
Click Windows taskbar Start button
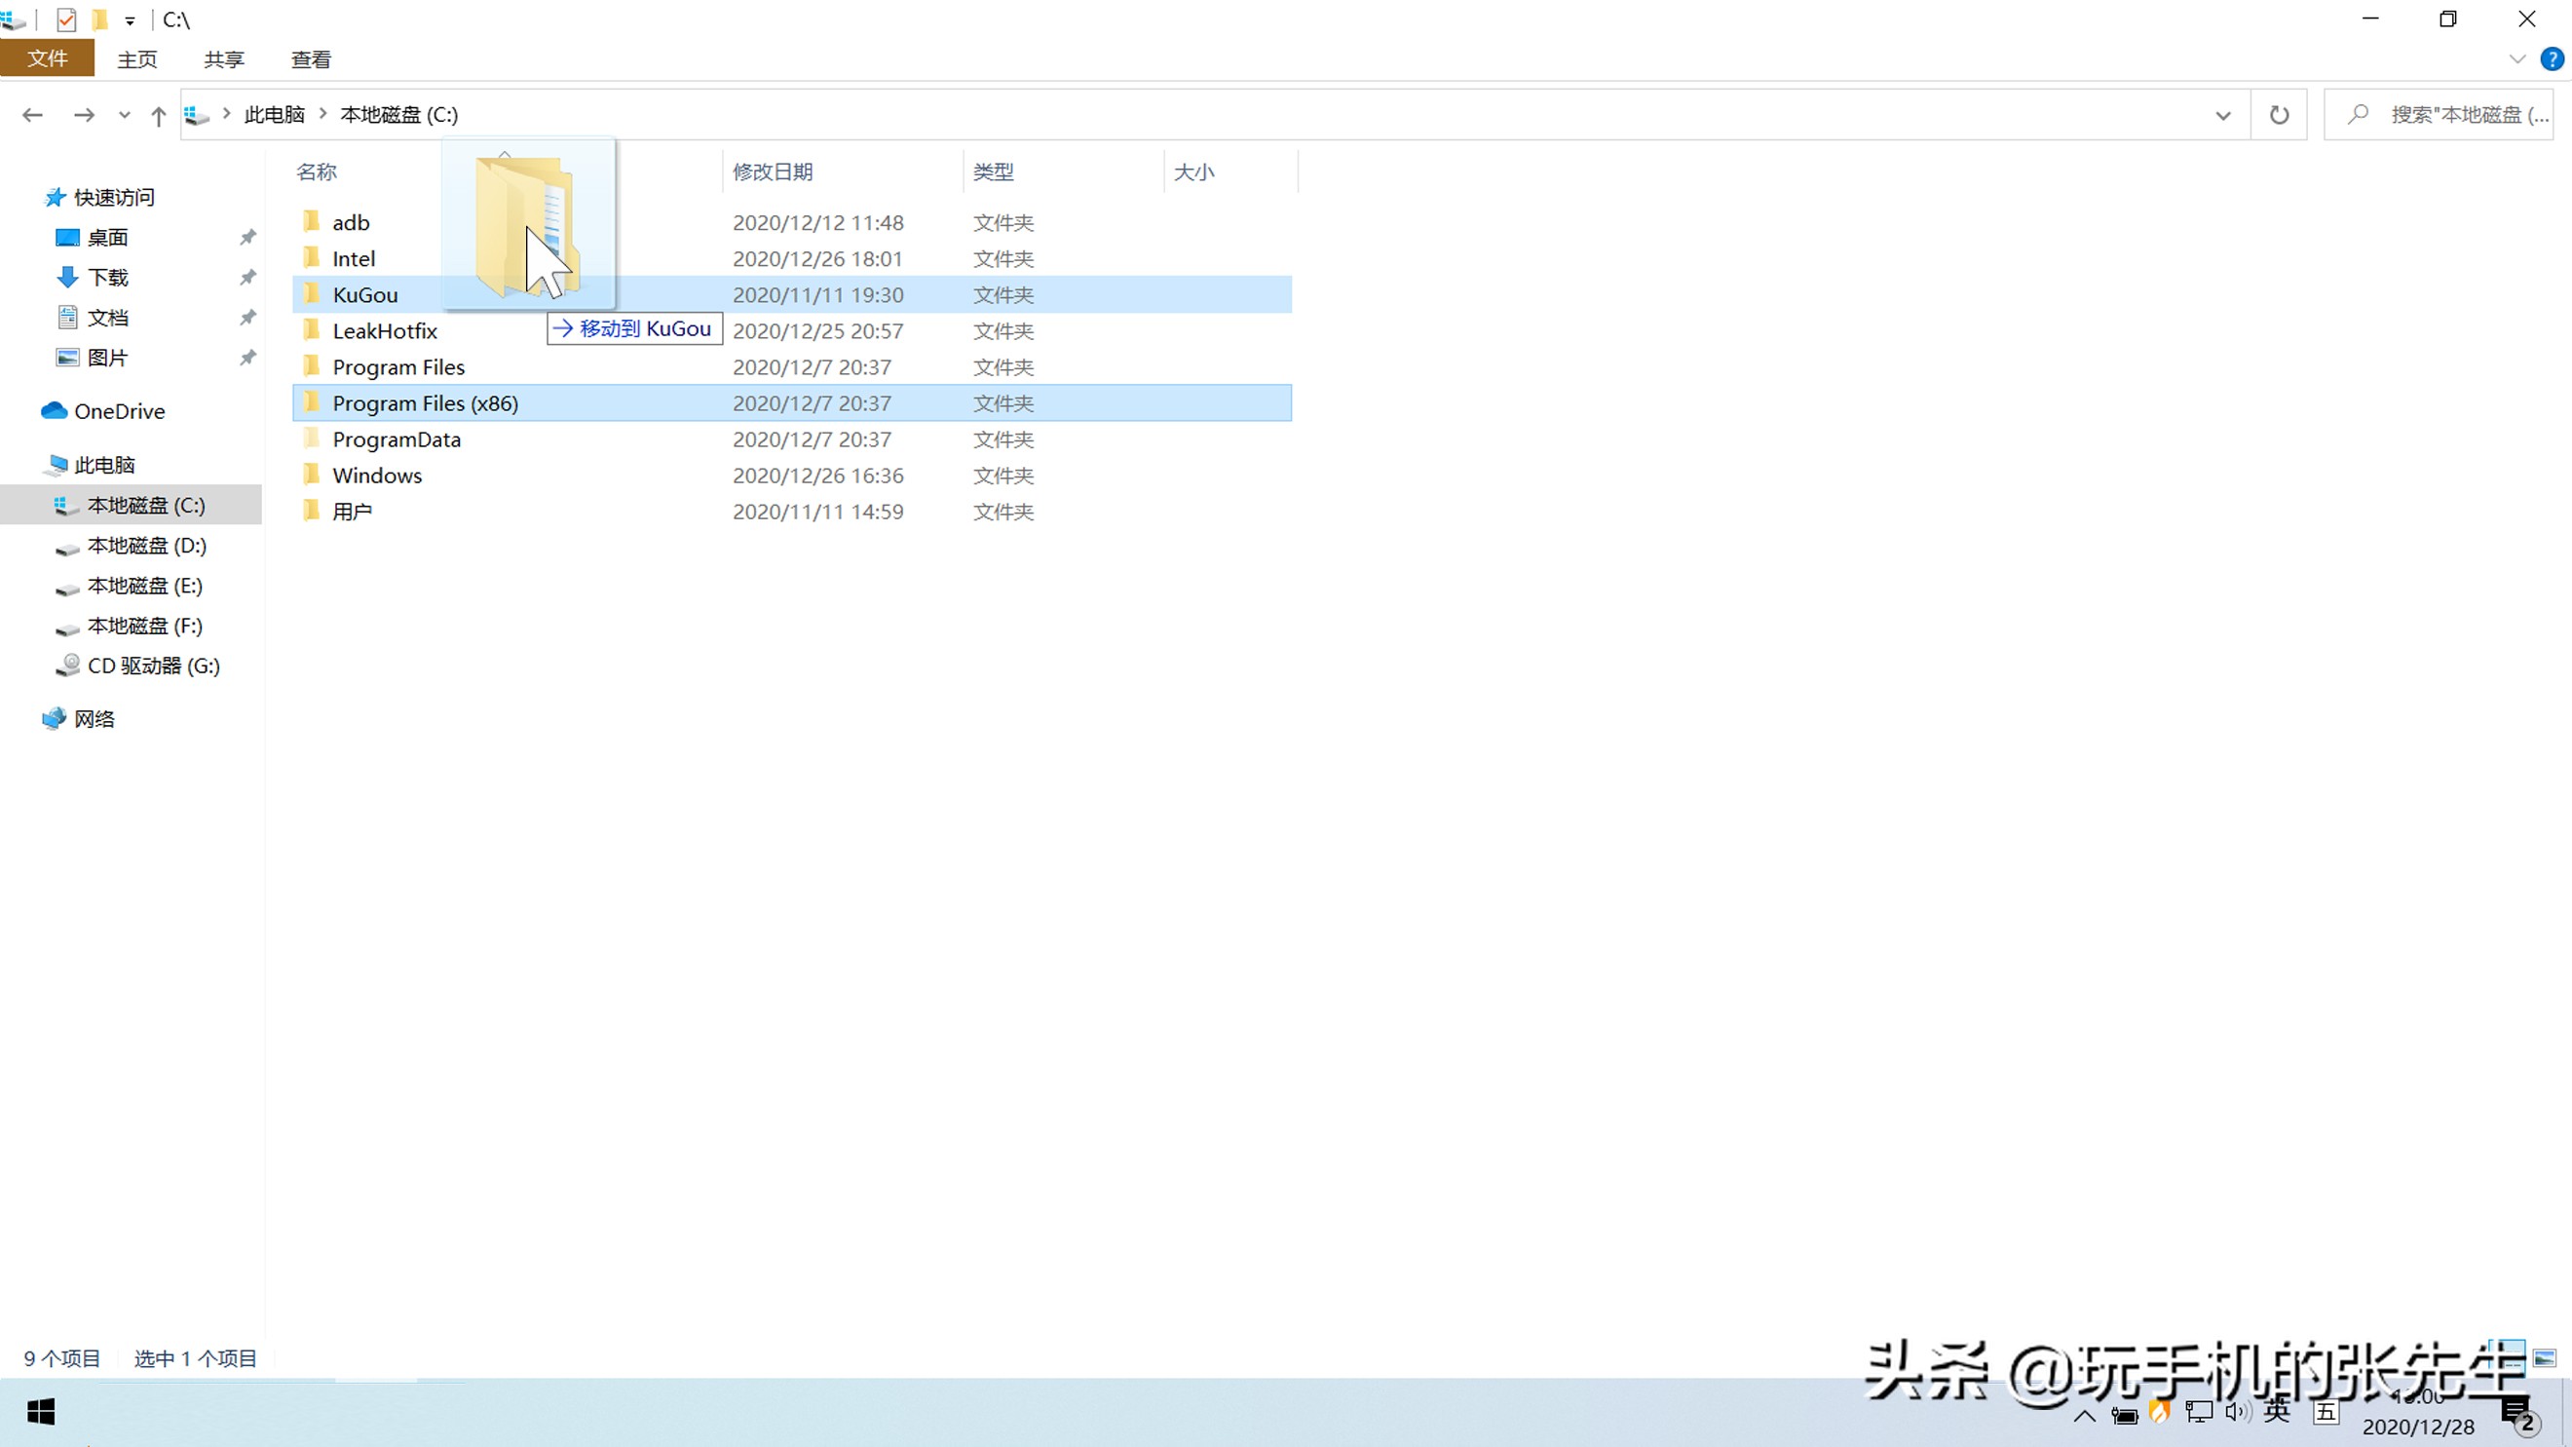tap(43, 1412)
